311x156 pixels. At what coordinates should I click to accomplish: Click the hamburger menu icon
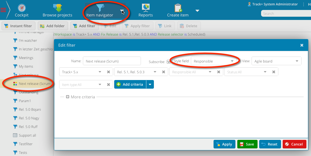(3, 10)
